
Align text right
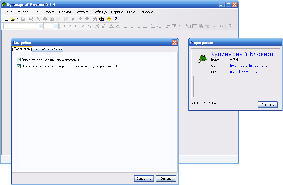[138, 26]
